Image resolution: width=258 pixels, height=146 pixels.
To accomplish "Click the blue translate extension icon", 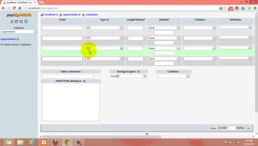I will [x=243, y=8].
